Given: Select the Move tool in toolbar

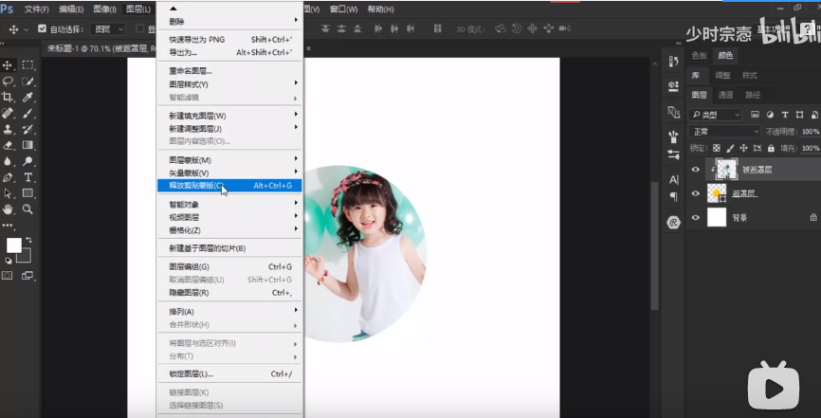Looking at the screenshot, I should coord(9,65).
